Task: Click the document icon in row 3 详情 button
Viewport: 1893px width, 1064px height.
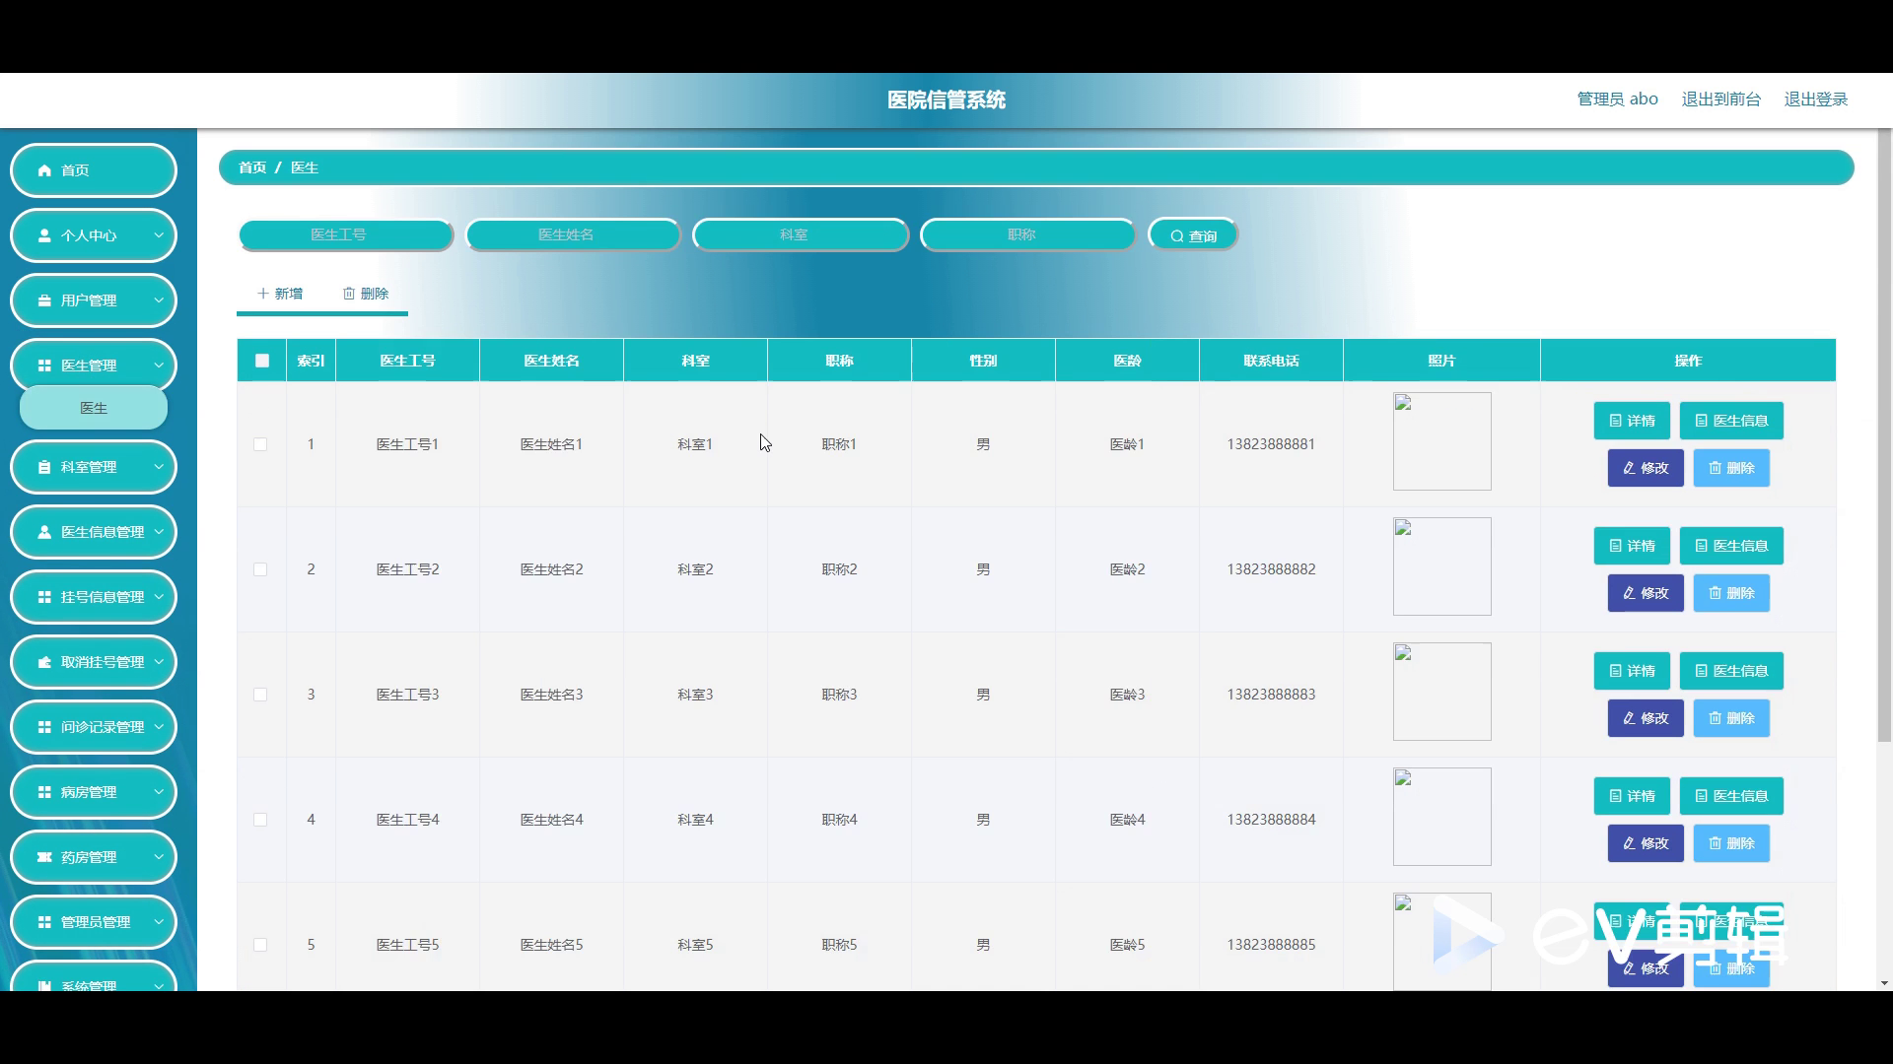Action: coord(1615,671)
